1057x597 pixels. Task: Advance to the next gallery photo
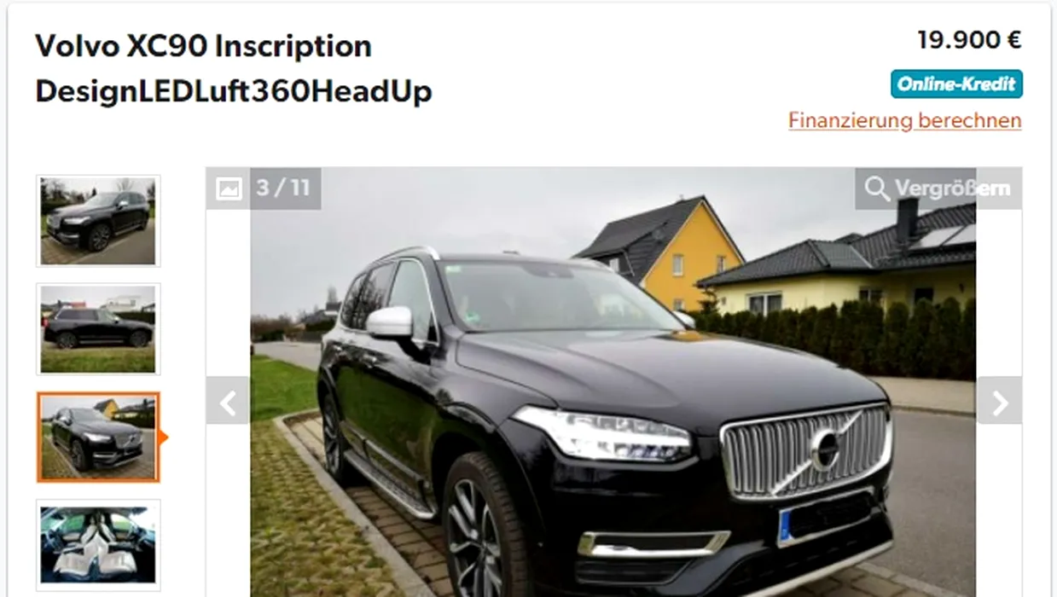[999, 401]
